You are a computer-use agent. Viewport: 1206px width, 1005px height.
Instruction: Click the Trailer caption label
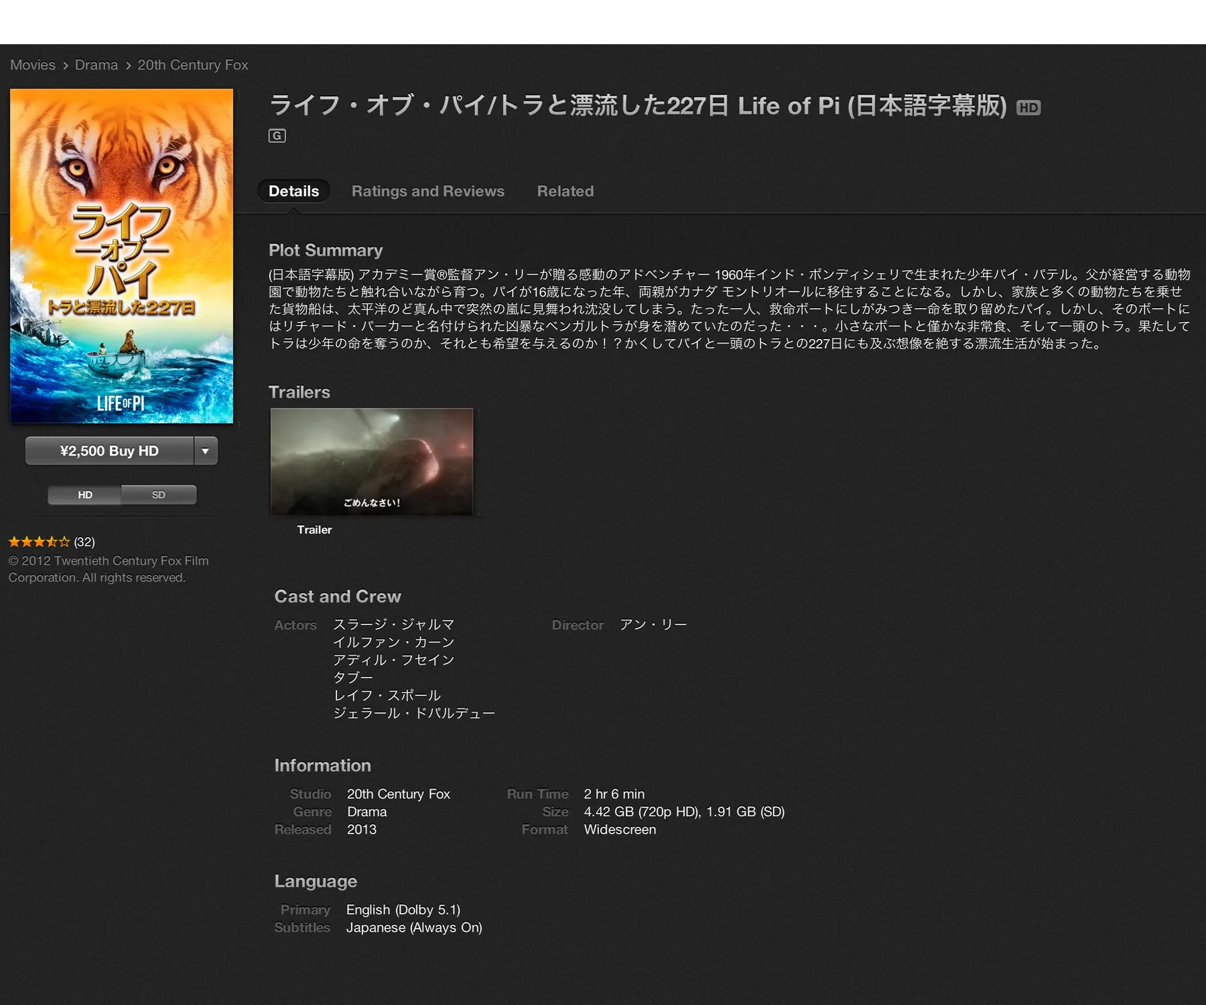point(314,530)
